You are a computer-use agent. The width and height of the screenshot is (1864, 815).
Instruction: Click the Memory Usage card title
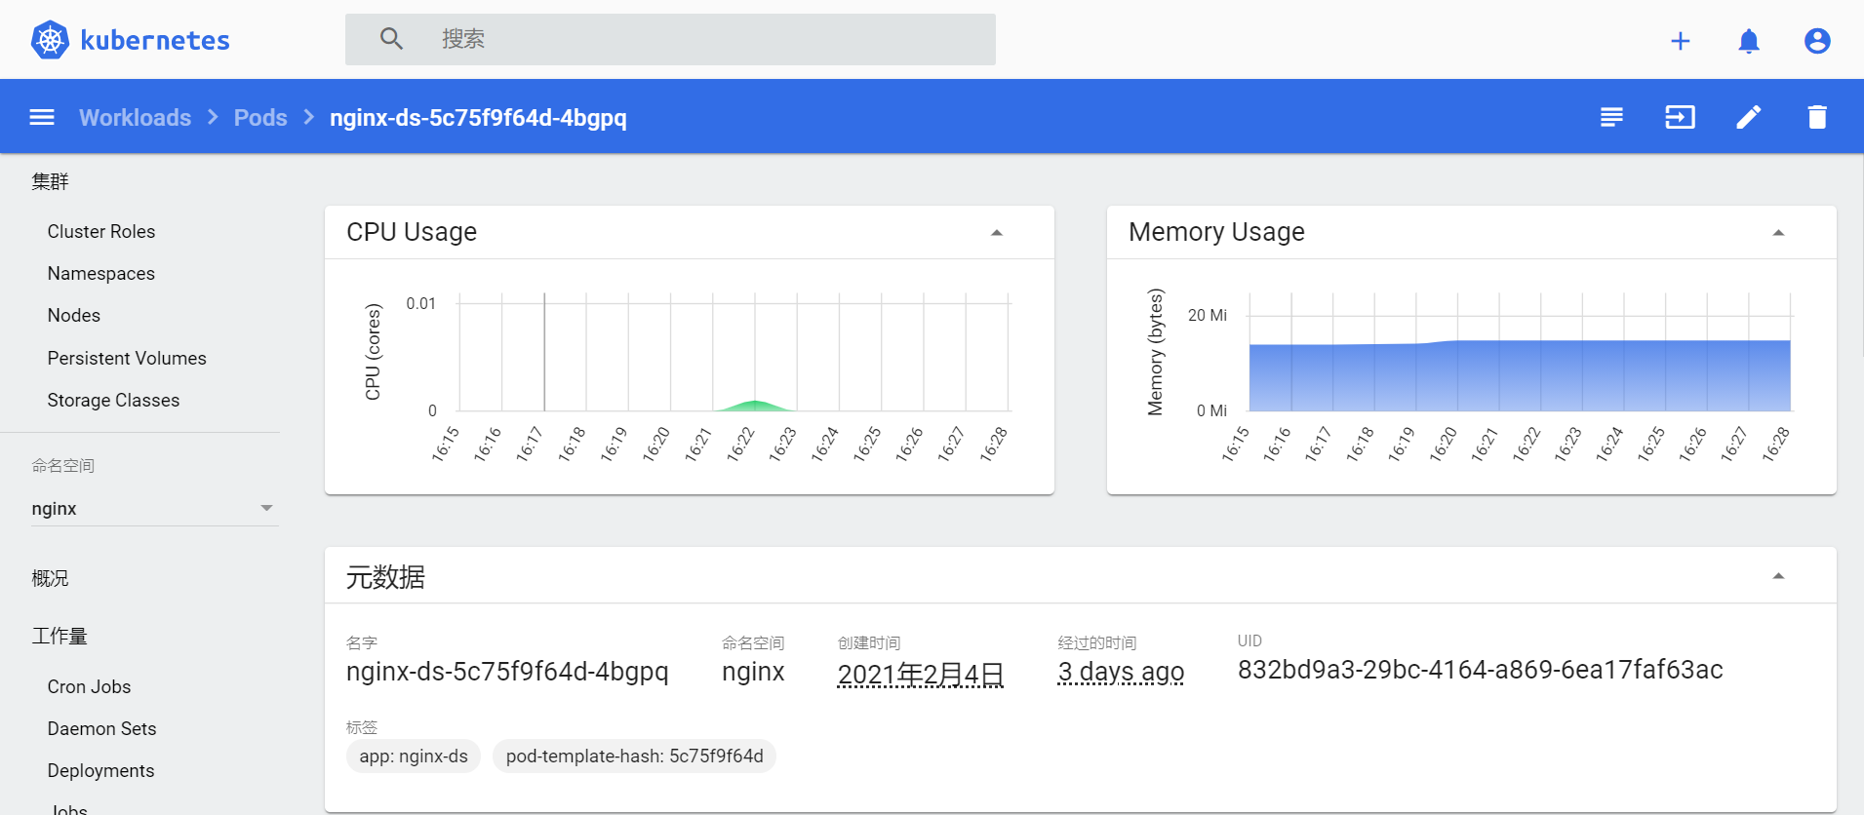pyautogui.click(x=1216, y=232)
